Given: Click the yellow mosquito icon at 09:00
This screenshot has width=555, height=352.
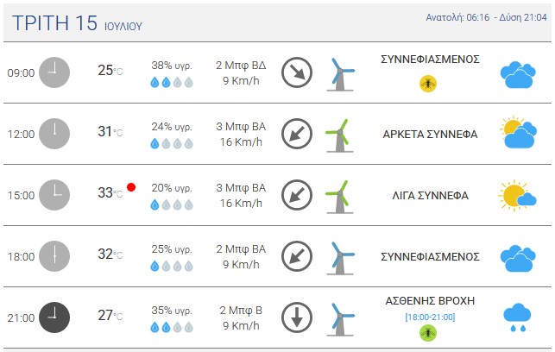Looking at the screenshot, I should pos(428,84).
